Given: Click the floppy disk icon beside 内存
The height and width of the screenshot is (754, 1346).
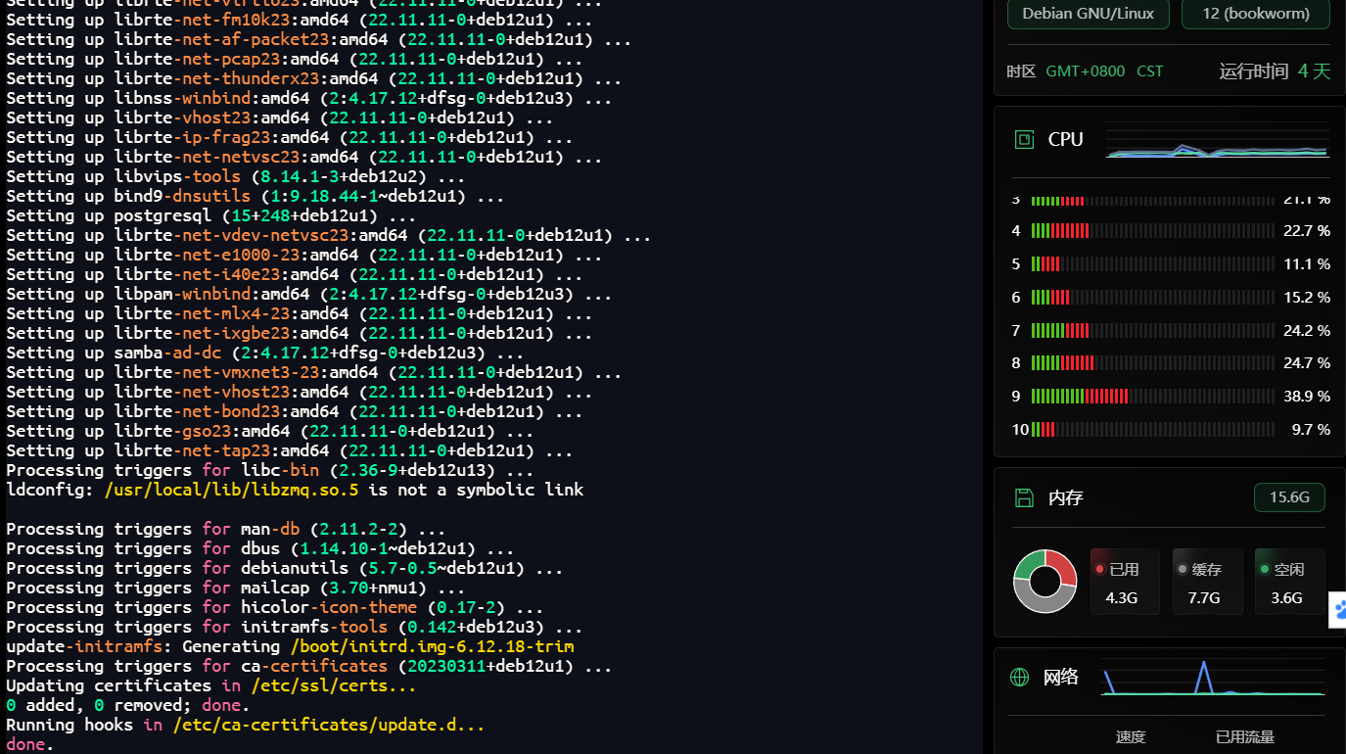Looking at the screenshot, I should coord(1024,496).
